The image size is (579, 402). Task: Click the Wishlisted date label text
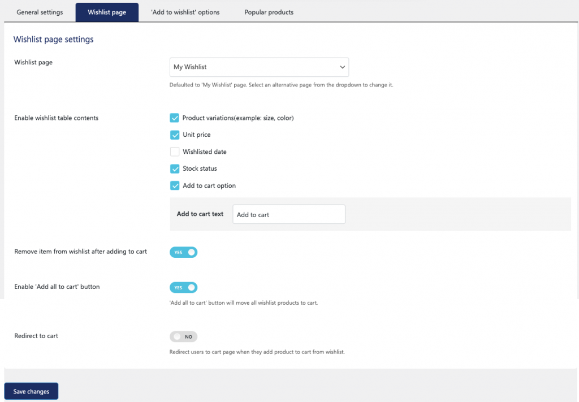click(x=205, y=152)
